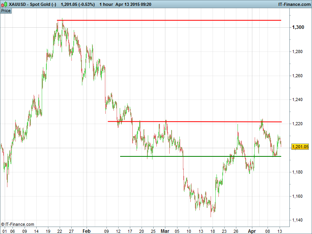This screenshot has height=234, width=312.
Task: Click the Apr 13 2015 09:20 timestamp
Action: [x=134, y=4]
